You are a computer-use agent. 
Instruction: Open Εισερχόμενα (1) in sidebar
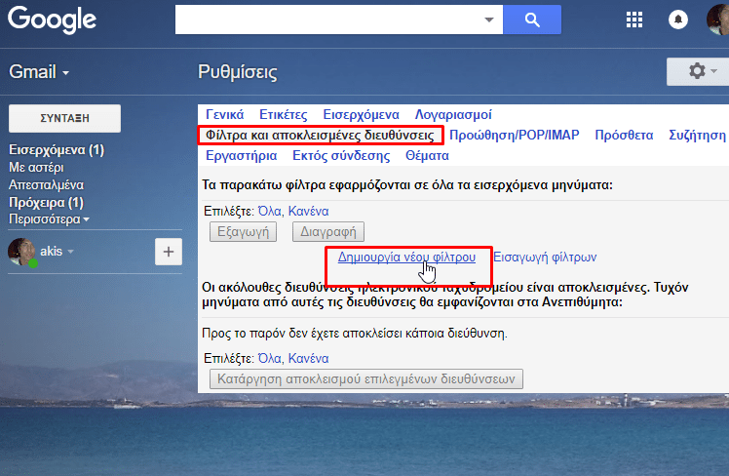pyautogui.click(x=57, y=150)
